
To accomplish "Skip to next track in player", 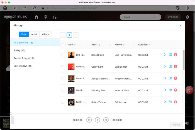I will click(106, 120).
